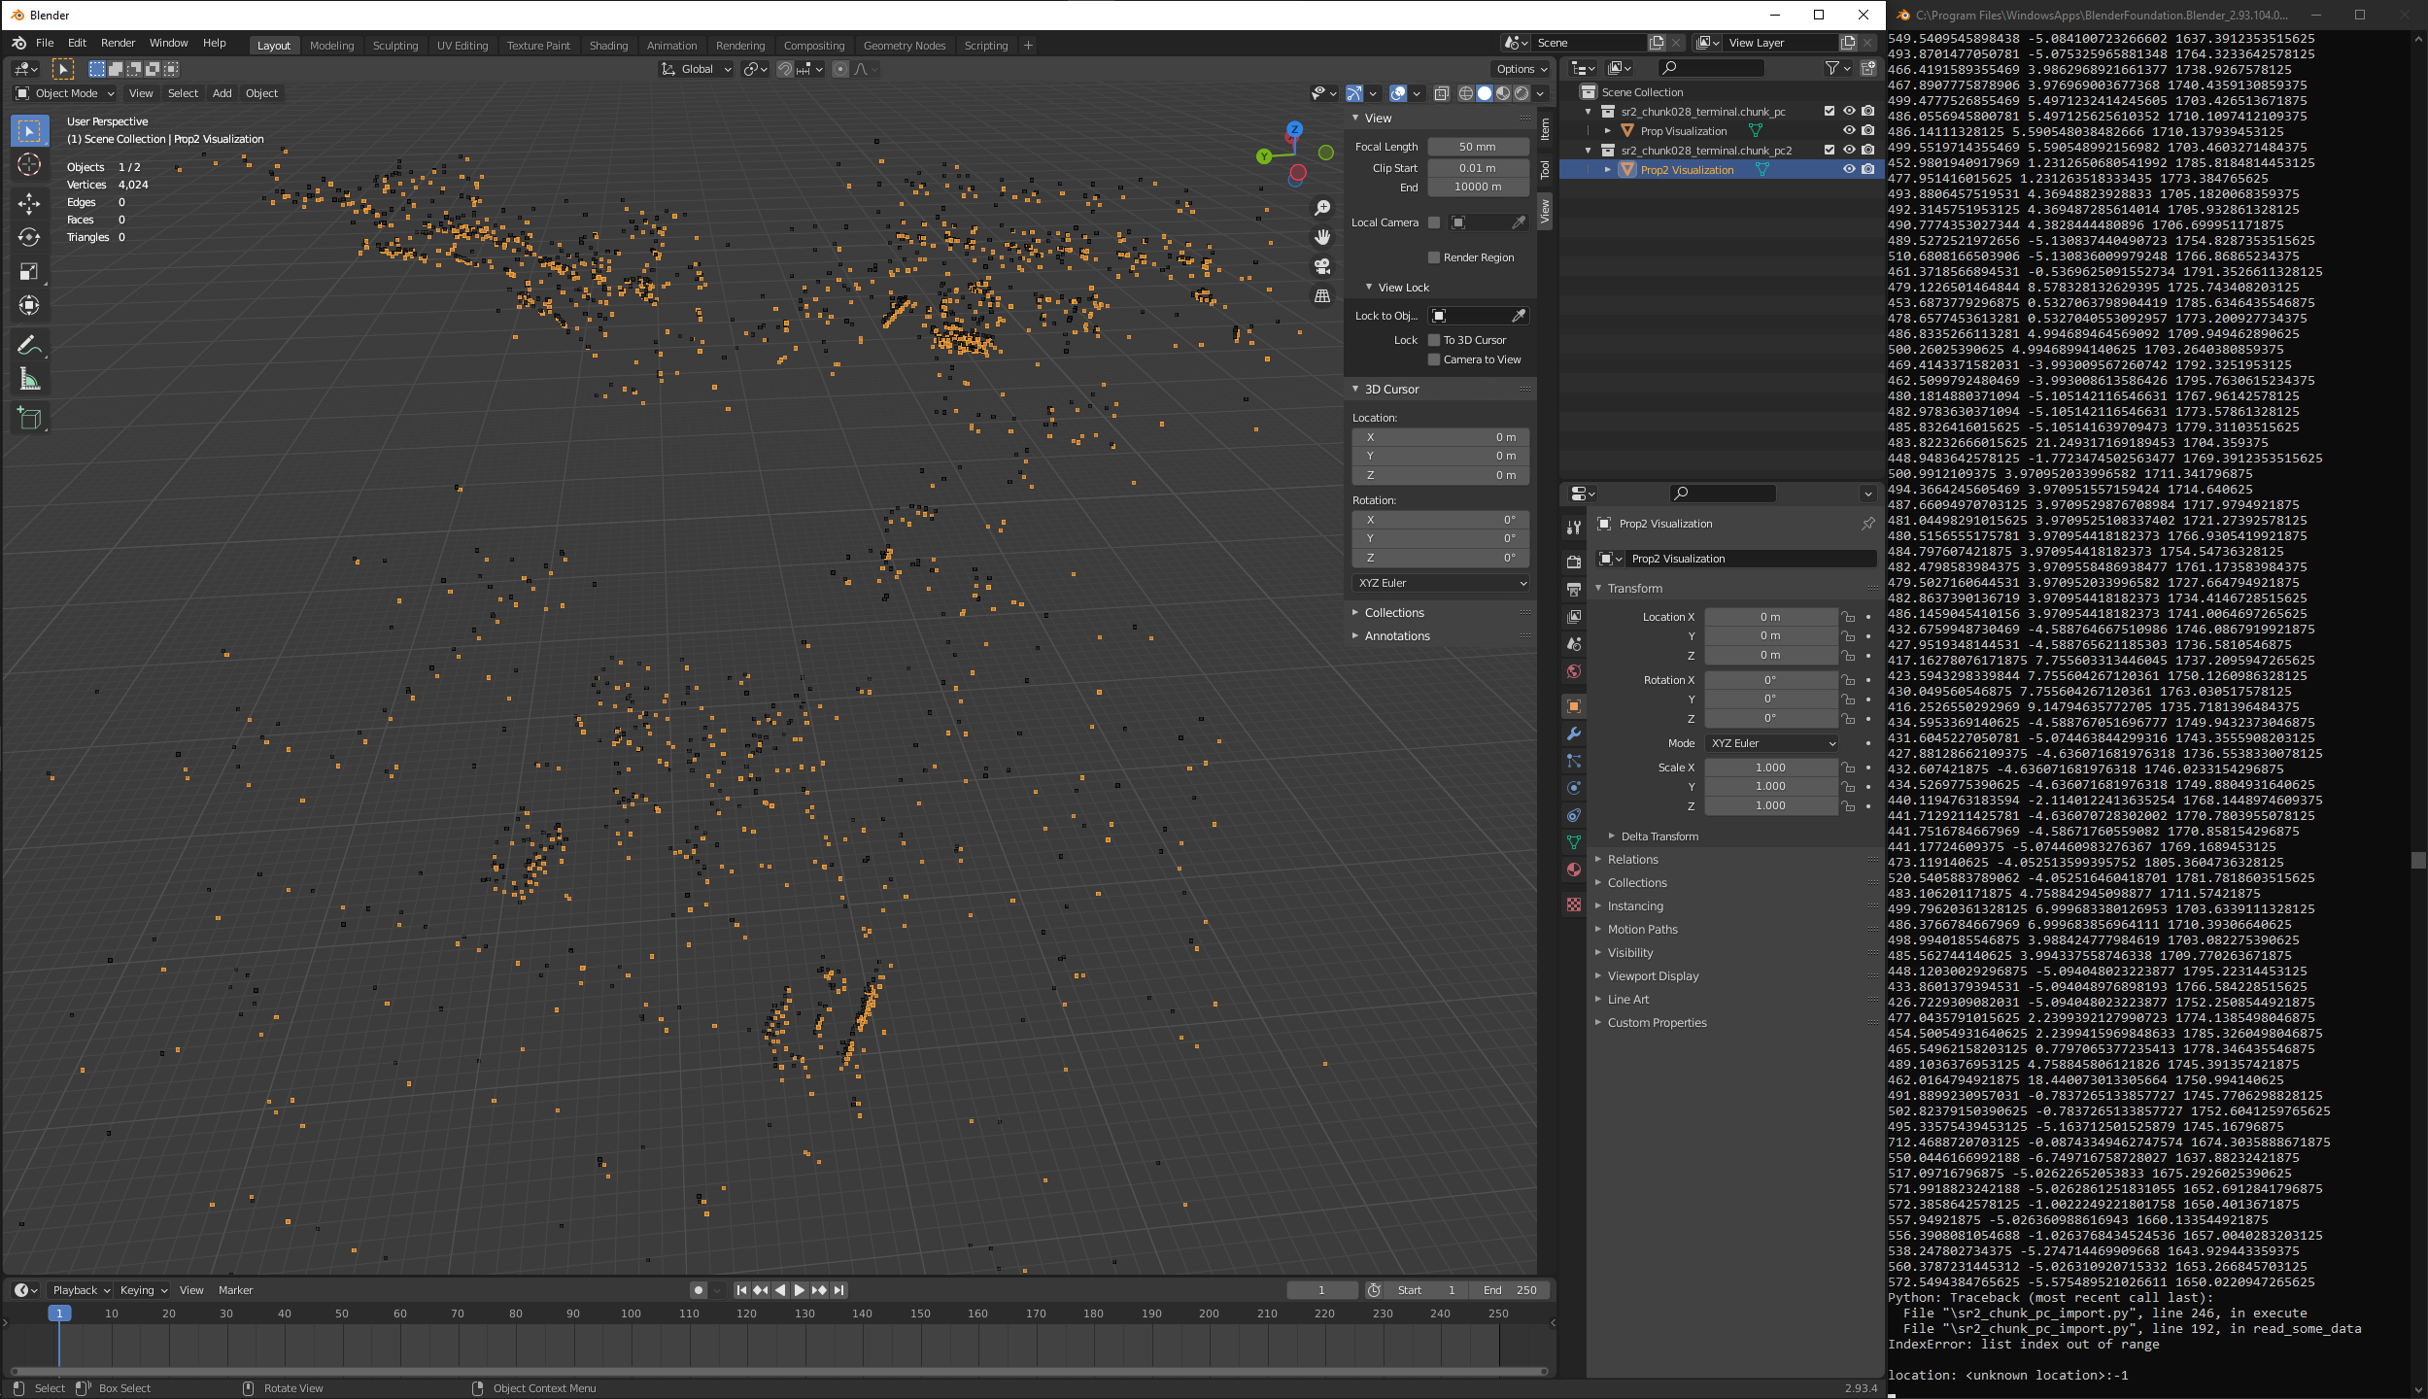Enable the Render Region checkbox
2428x1399 pixels.
(x=1433, y=257)
